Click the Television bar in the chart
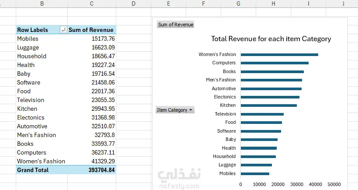The height and width of the screenshot is (190, 358). (262, 114)
